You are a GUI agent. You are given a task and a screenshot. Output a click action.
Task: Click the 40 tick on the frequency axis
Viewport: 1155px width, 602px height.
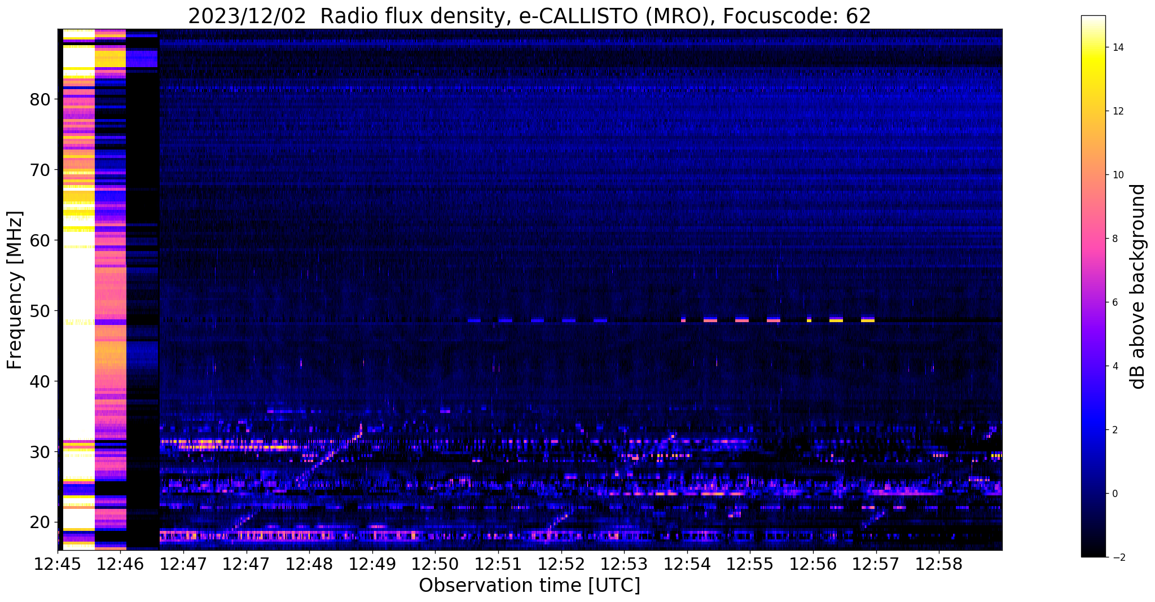click(41, 381)
